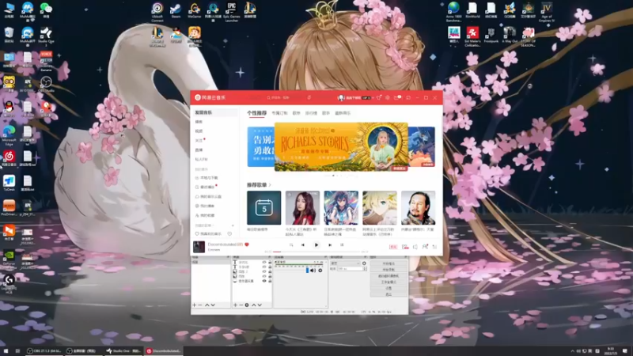Switch to the 歌单 tab
Image resolution: width=633 pixels, height=356 pixels.
(296, 113)
